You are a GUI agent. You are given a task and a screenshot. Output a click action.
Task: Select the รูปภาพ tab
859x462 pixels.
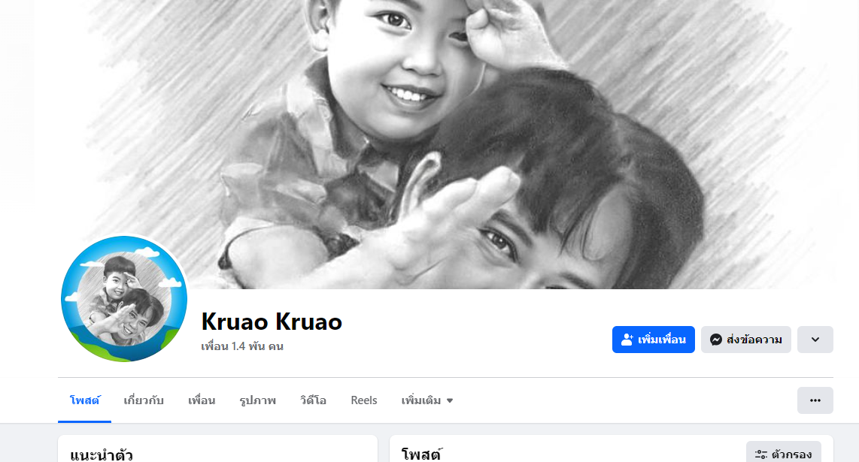(x=257, y=400)
